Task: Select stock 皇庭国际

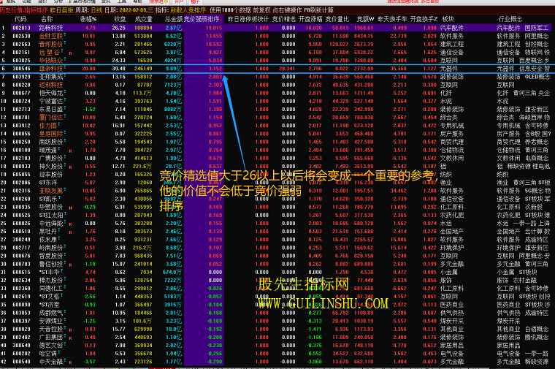Action: pyautogui.click(x=50, y=134)
